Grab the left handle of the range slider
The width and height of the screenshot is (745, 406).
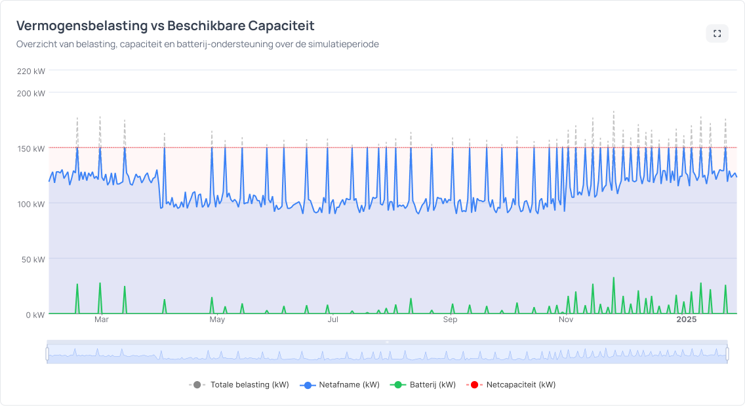click(47, 354)
